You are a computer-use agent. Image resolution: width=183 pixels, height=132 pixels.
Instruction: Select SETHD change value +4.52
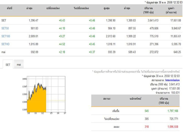pyautogui.click(x=62, y=44)
